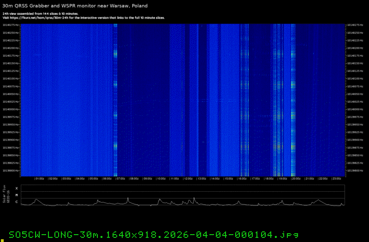369x242 pixels.
Task: Click the 10140275 Hz label on left axis
Action: (11, 25)
